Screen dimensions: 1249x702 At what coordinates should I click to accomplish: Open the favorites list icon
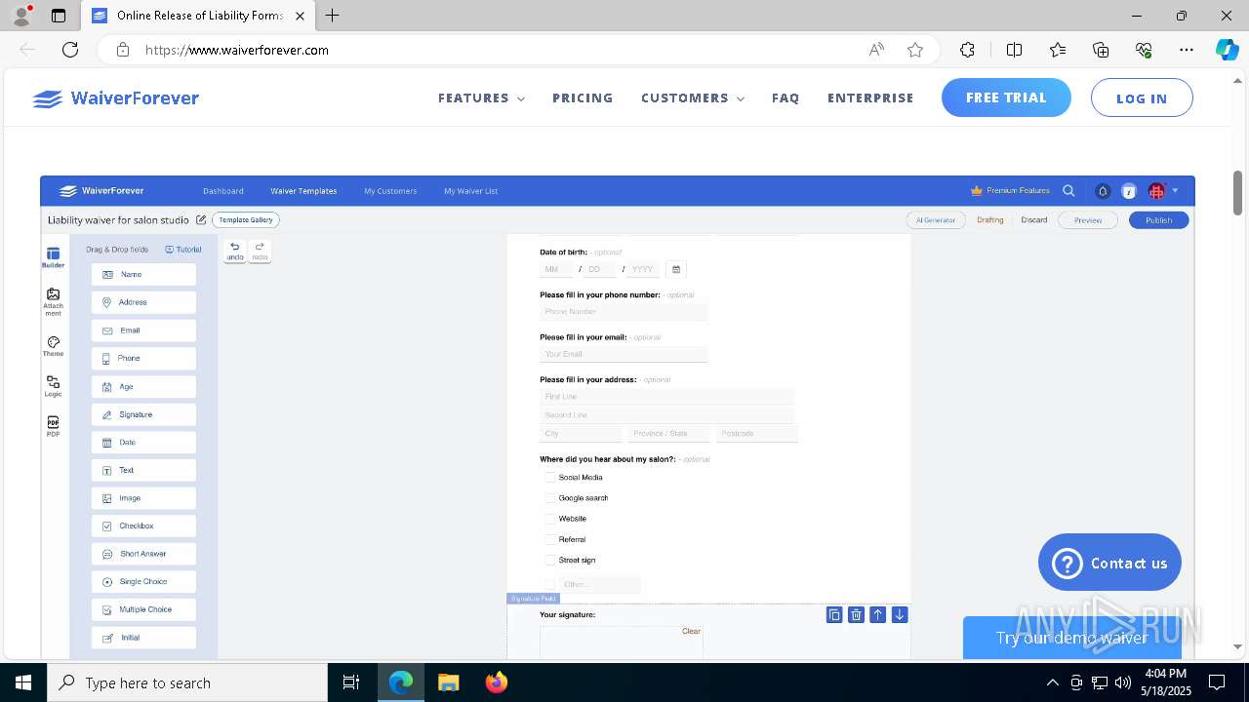pyautogui.click(x=1058, y=50)
